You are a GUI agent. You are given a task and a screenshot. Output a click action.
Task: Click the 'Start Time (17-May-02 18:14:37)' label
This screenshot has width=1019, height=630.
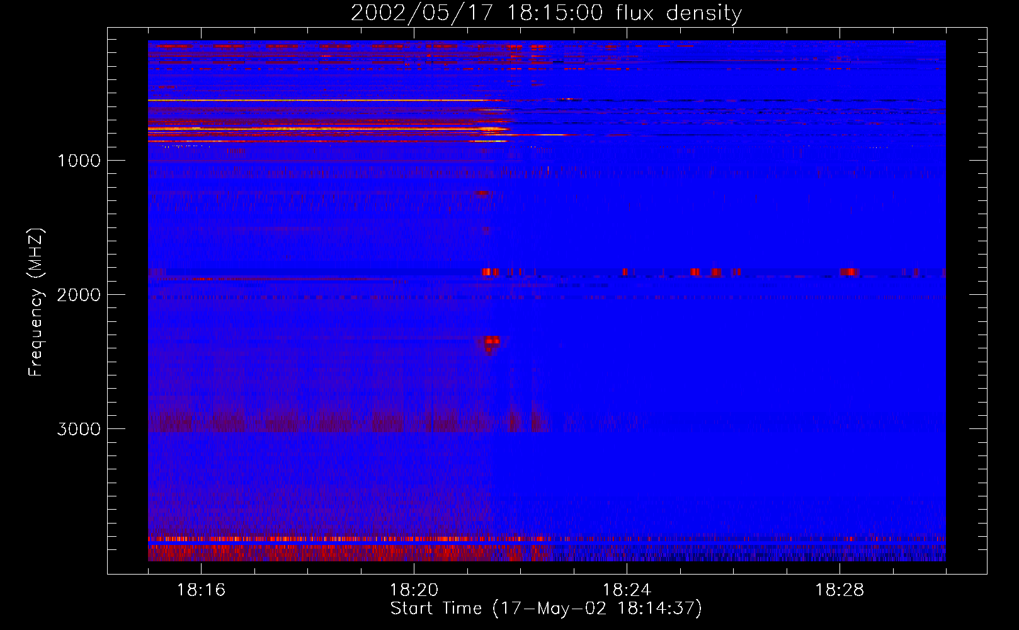[x=546, y=609]
